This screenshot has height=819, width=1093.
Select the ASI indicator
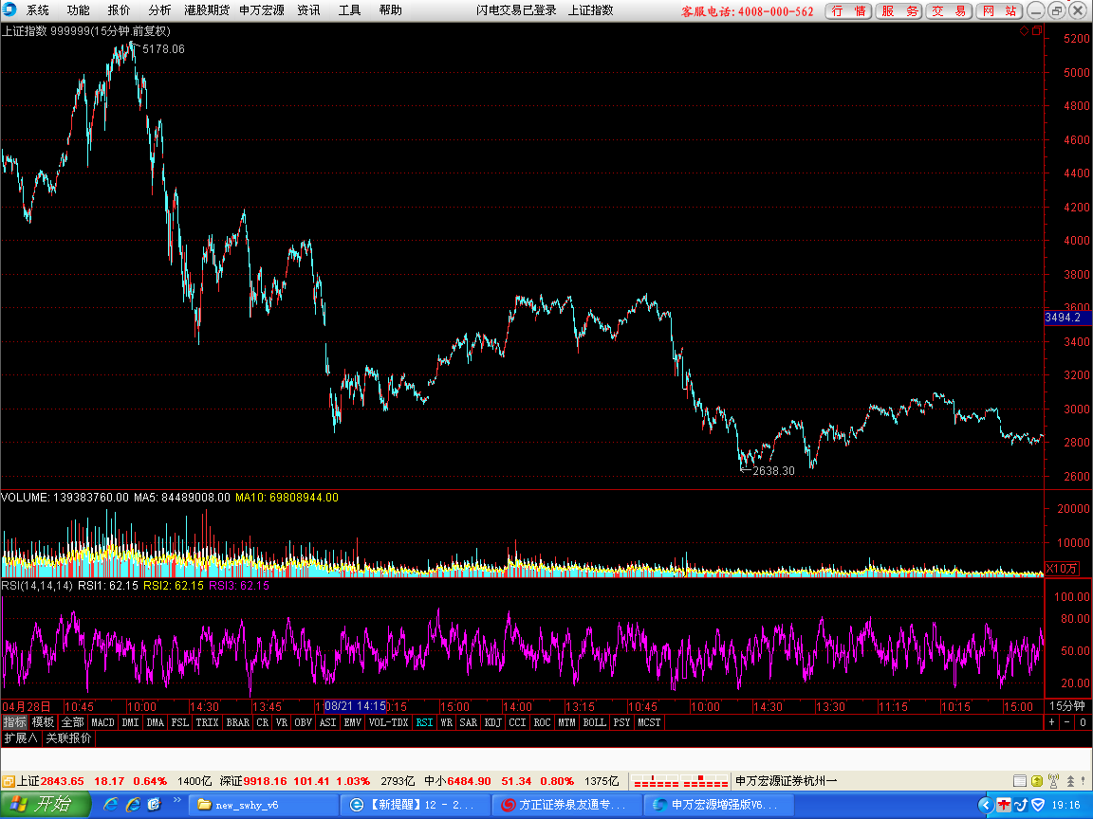coord(327,722)
